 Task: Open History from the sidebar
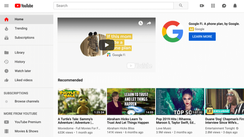click(27, 62)
